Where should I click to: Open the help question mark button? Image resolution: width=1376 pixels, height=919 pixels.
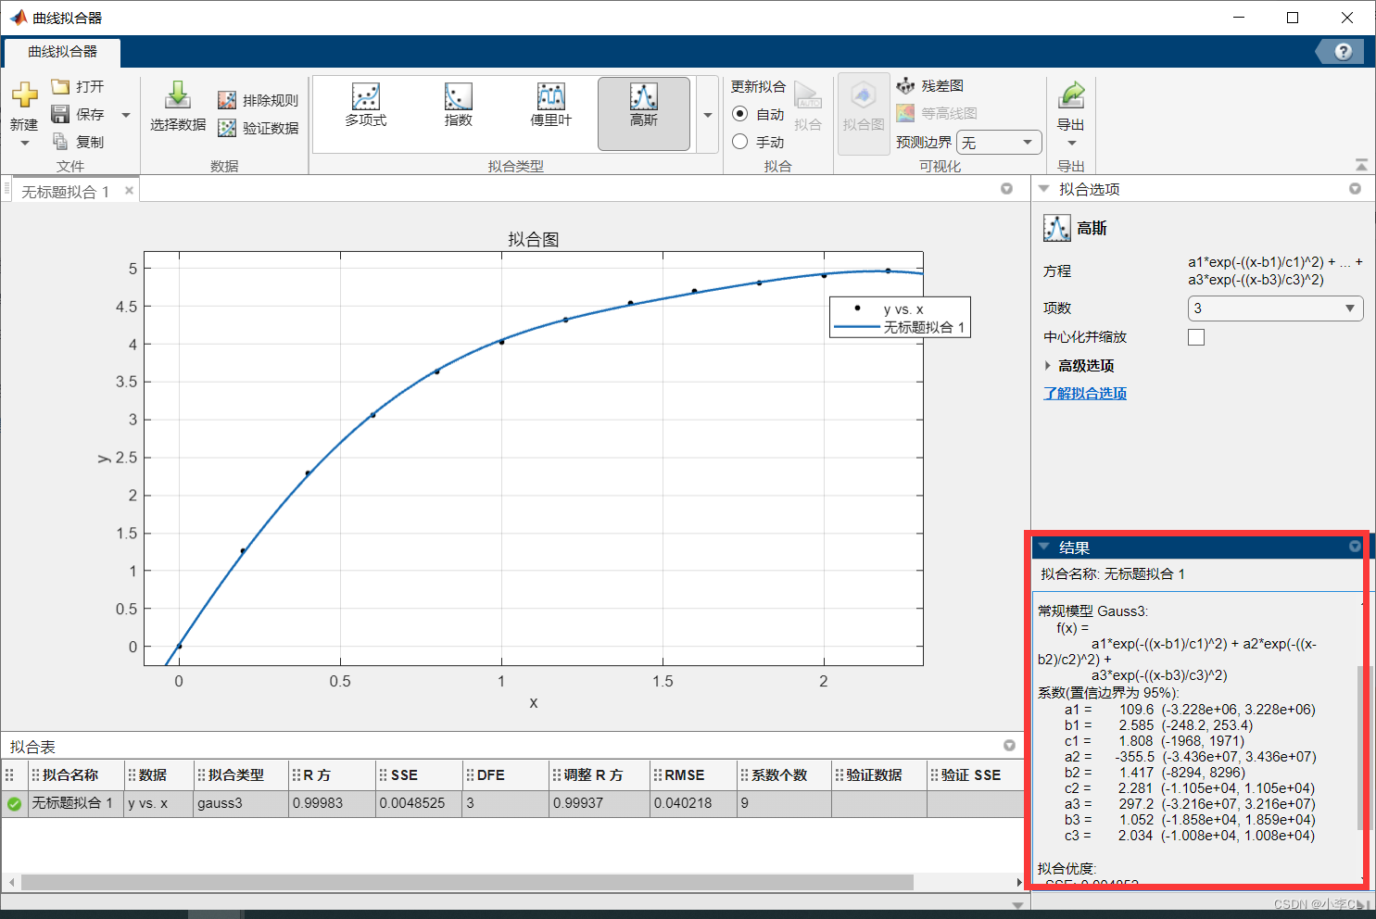pyautogui.click(x=1343, y=52)
